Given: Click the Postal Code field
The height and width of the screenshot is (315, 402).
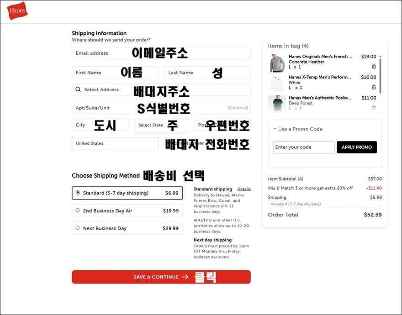Looking at the screenshot, I should (x=222, y=125).
